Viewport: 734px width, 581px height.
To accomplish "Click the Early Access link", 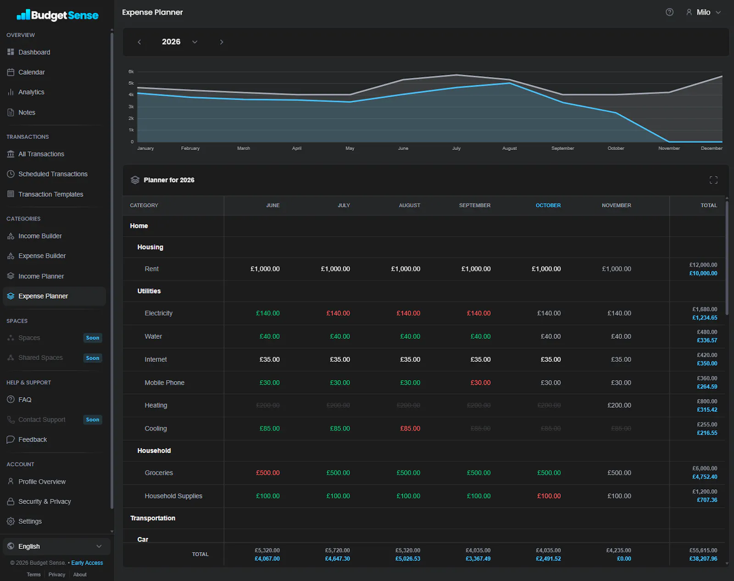I will click(x=87, y=563).
